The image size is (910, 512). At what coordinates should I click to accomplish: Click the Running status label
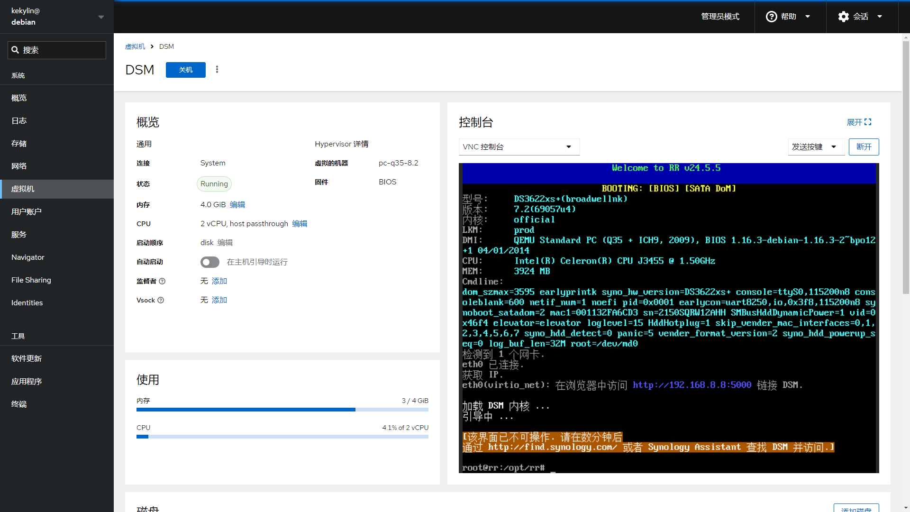(214, 184)
